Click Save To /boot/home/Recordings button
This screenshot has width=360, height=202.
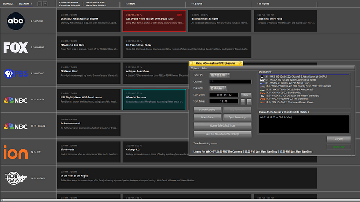[x=222, y=134]
